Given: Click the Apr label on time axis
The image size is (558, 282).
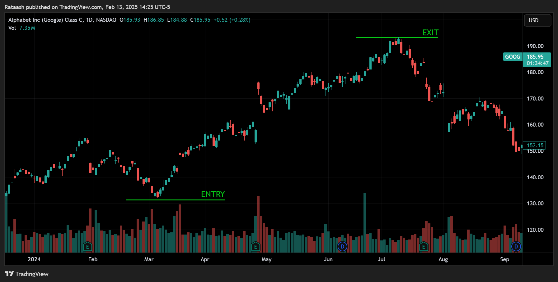Looking at the screenshot, I should pos(205,259).
